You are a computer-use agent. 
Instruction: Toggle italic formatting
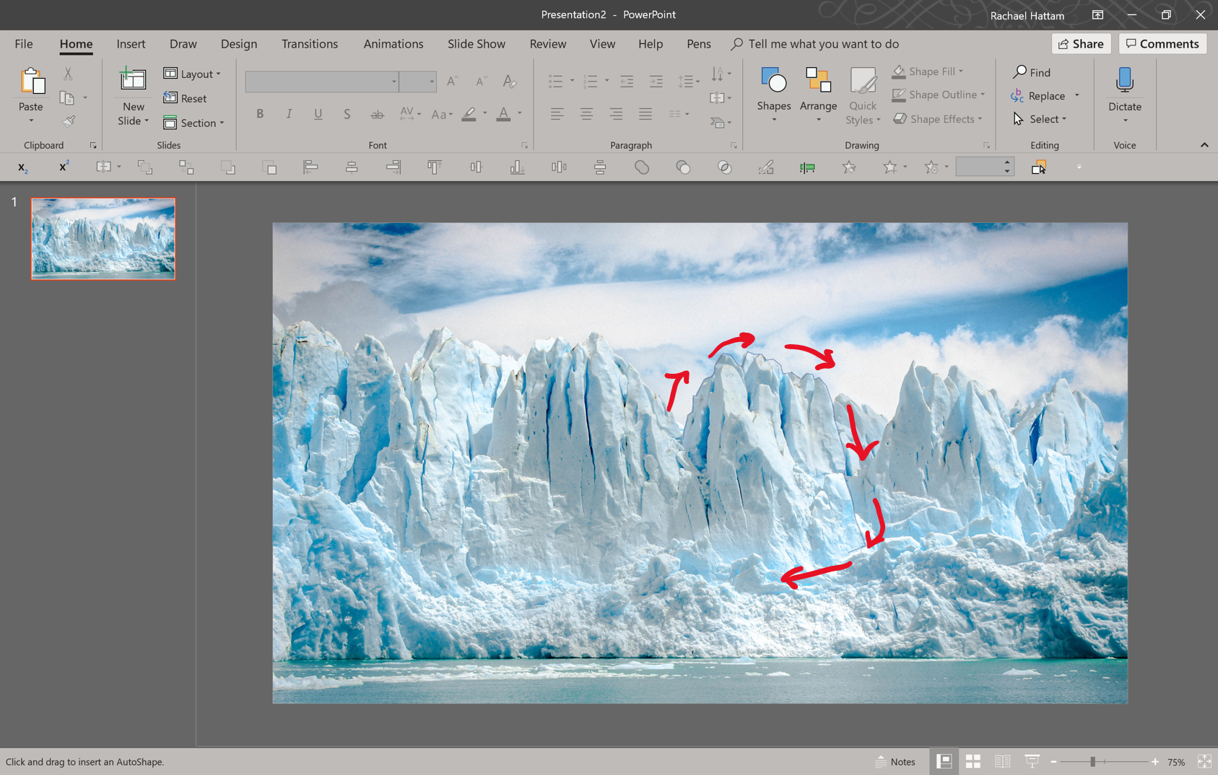tap(288, 113)
